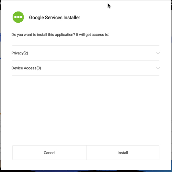The image size is (172, 172).
Task: Click the Device Access(3) chevron arrow
Action: point(158,68)
